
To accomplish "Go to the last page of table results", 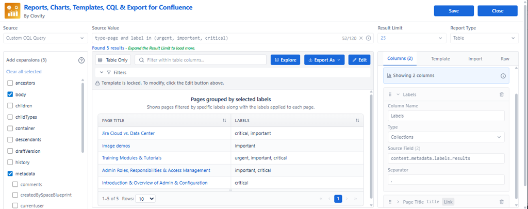I will (x=356, y=199).
